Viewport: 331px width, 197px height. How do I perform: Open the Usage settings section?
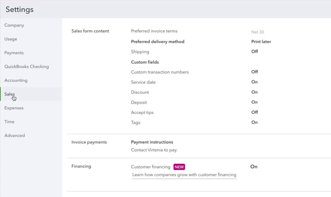11,39
